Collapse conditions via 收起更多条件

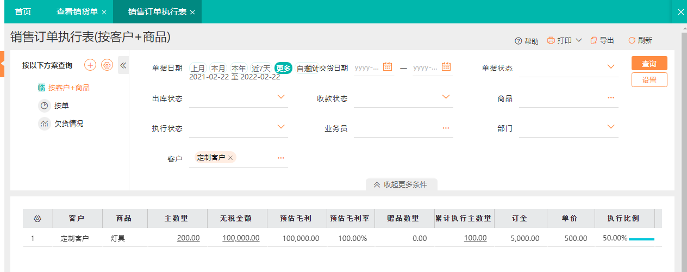click(401, 184)
